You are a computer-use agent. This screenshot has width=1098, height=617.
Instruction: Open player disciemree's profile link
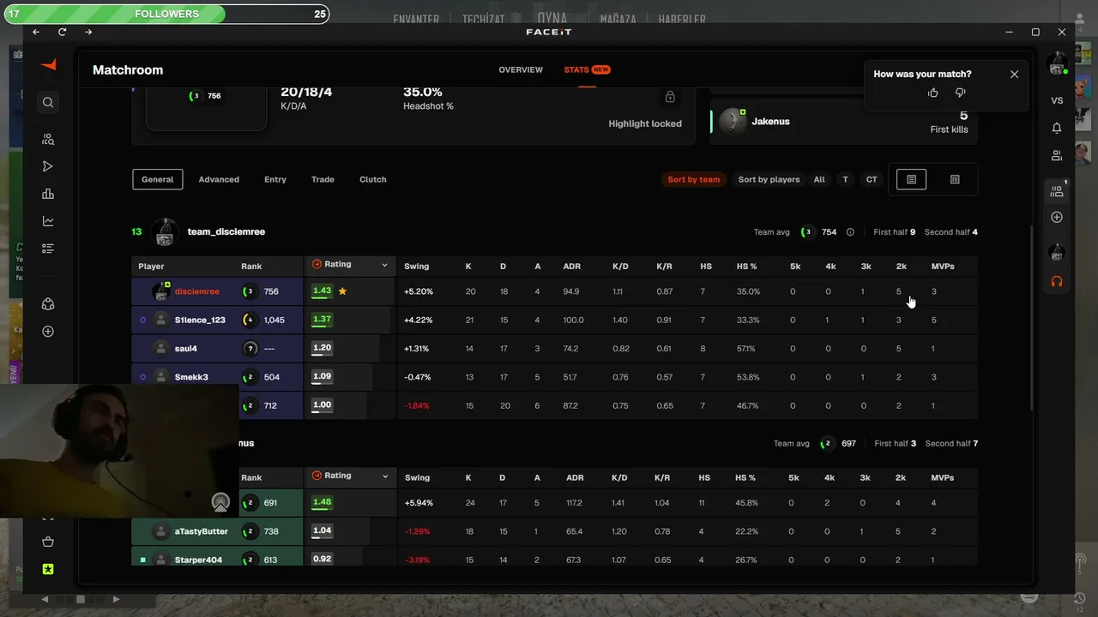coord(197,291)
